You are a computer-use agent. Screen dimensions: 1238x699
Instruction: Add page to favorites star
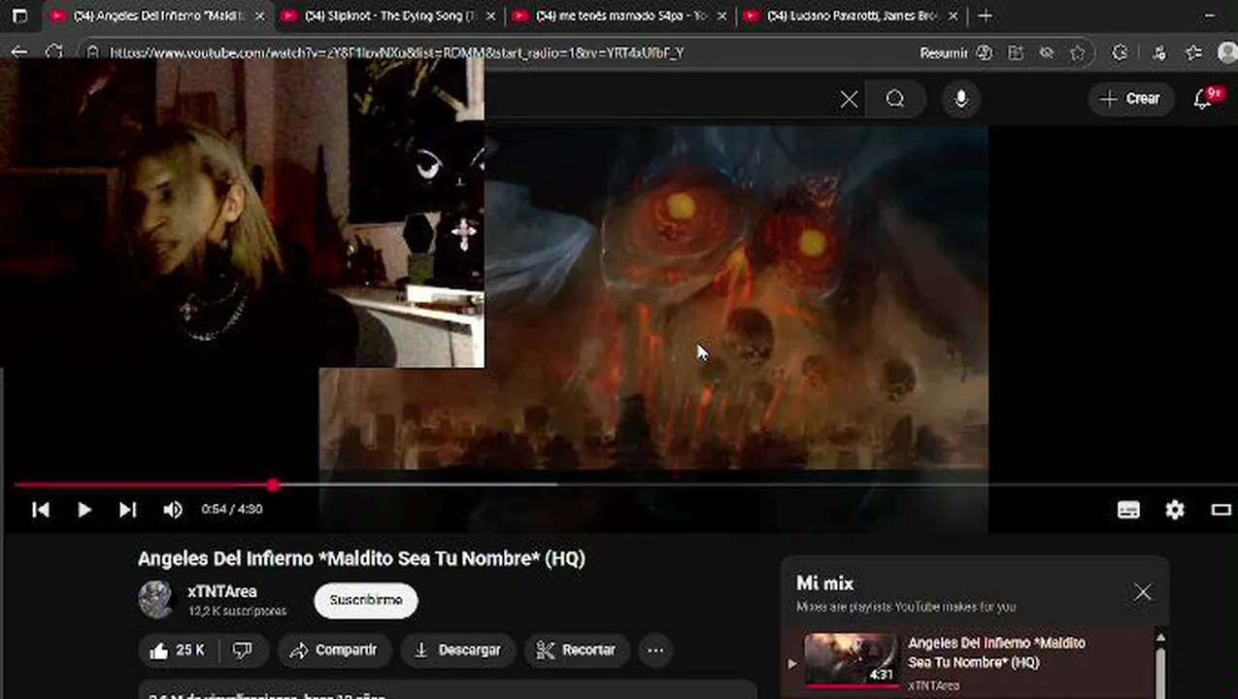[x=1077, y=53]
